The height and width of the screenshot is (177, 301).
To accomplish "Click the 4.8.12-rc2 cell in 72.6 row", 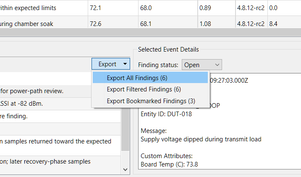I will (251, 22).
